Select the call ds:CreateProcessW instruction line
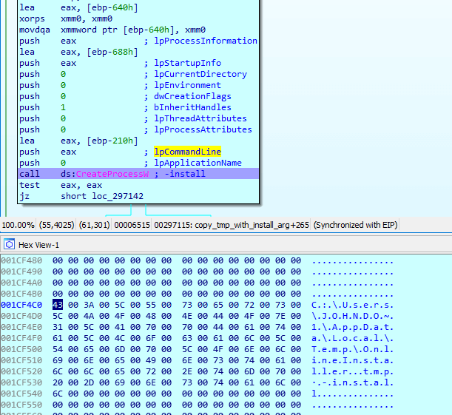452x415 pixels. pos(138,174)
